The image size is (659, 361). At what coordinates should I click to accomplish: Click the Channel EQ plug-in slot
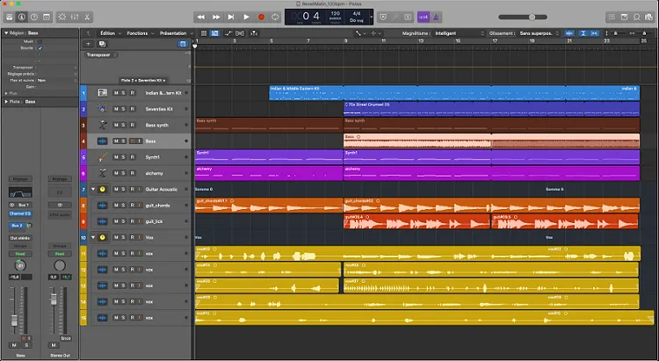(x=19, y=213)
